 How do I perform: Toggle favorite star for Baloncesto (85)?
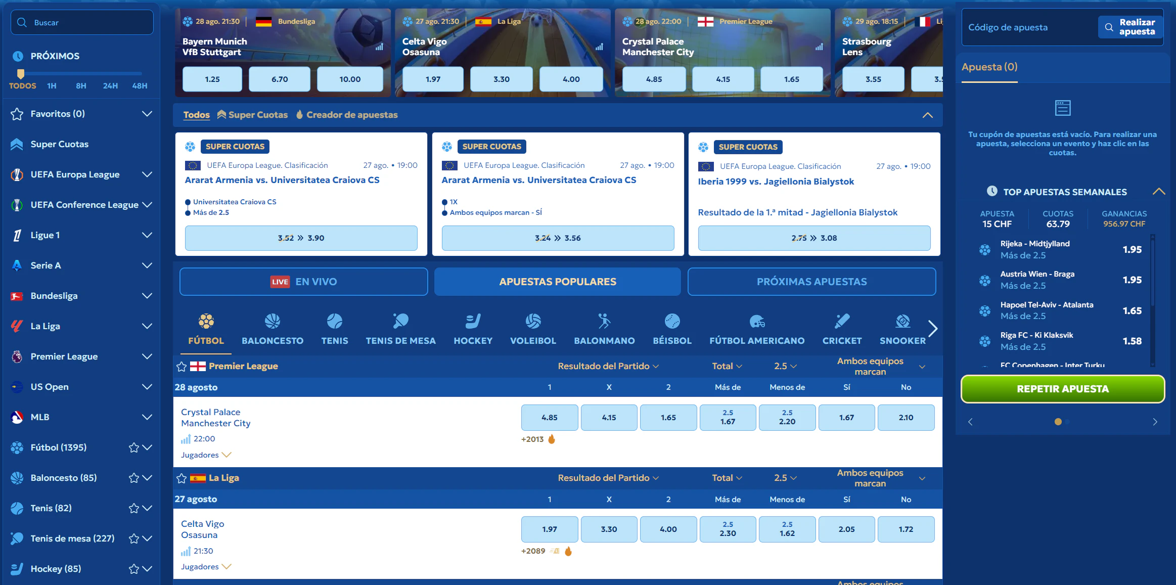(134, 478)
